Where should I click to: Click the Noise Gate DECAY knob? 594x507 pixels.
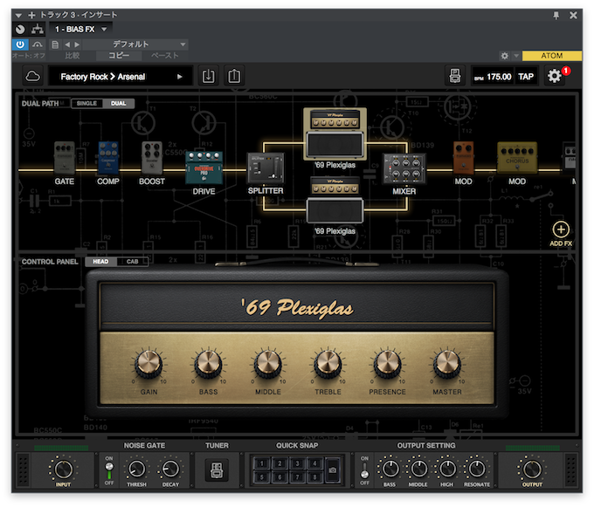point(170,469)
